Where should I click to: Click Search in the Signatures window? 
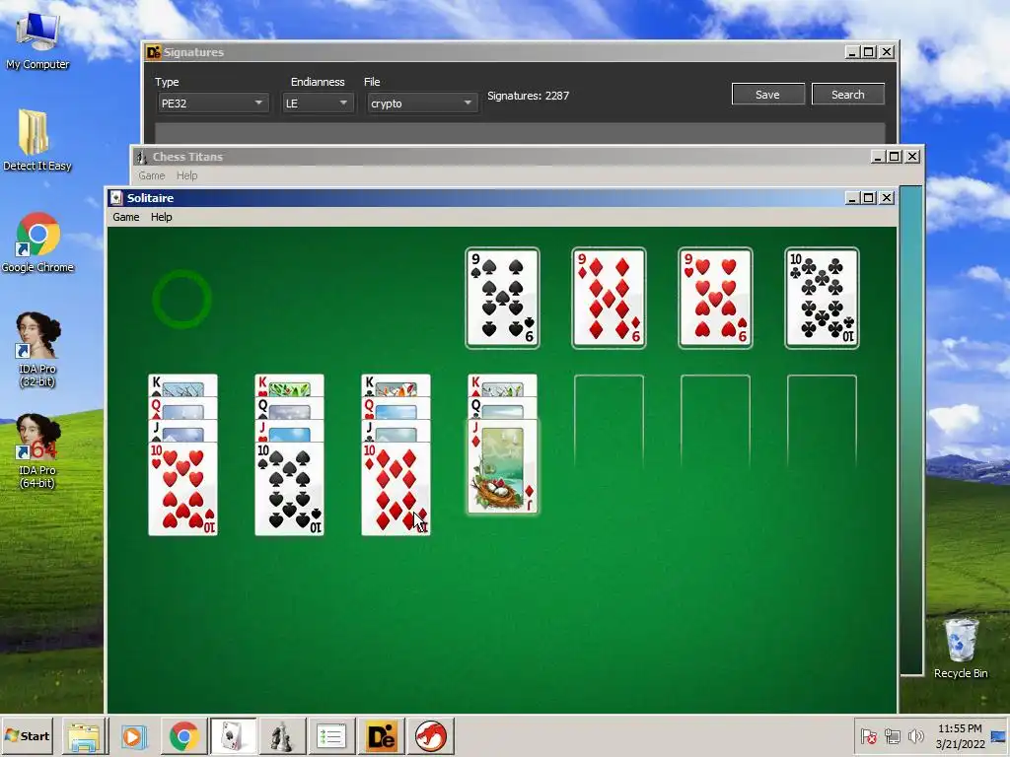tap(847, 94)
